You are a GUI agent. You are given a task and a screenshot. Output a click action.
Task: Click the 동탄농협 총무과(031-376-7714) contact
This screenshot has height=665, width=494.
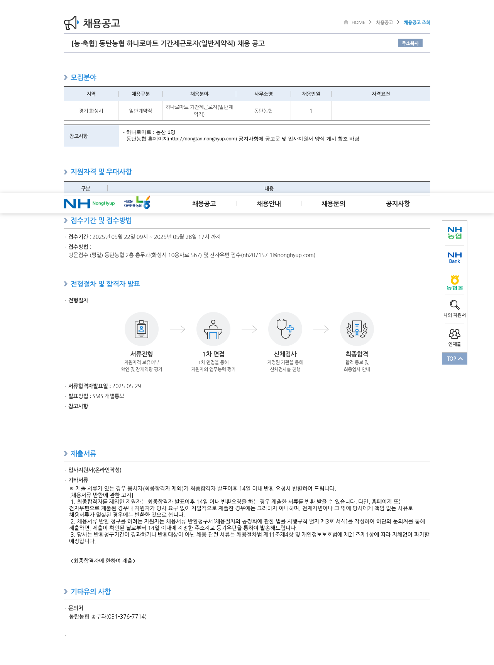pyautogui.click(x=108, y=617)
